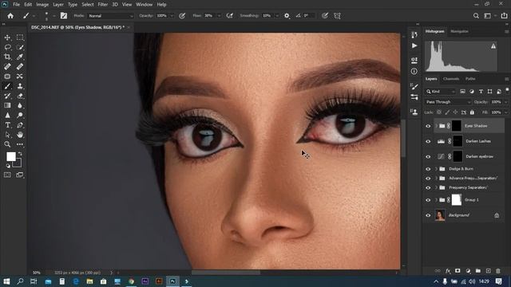
Task: Select the Hand tool
Action: tap(20, 135)
